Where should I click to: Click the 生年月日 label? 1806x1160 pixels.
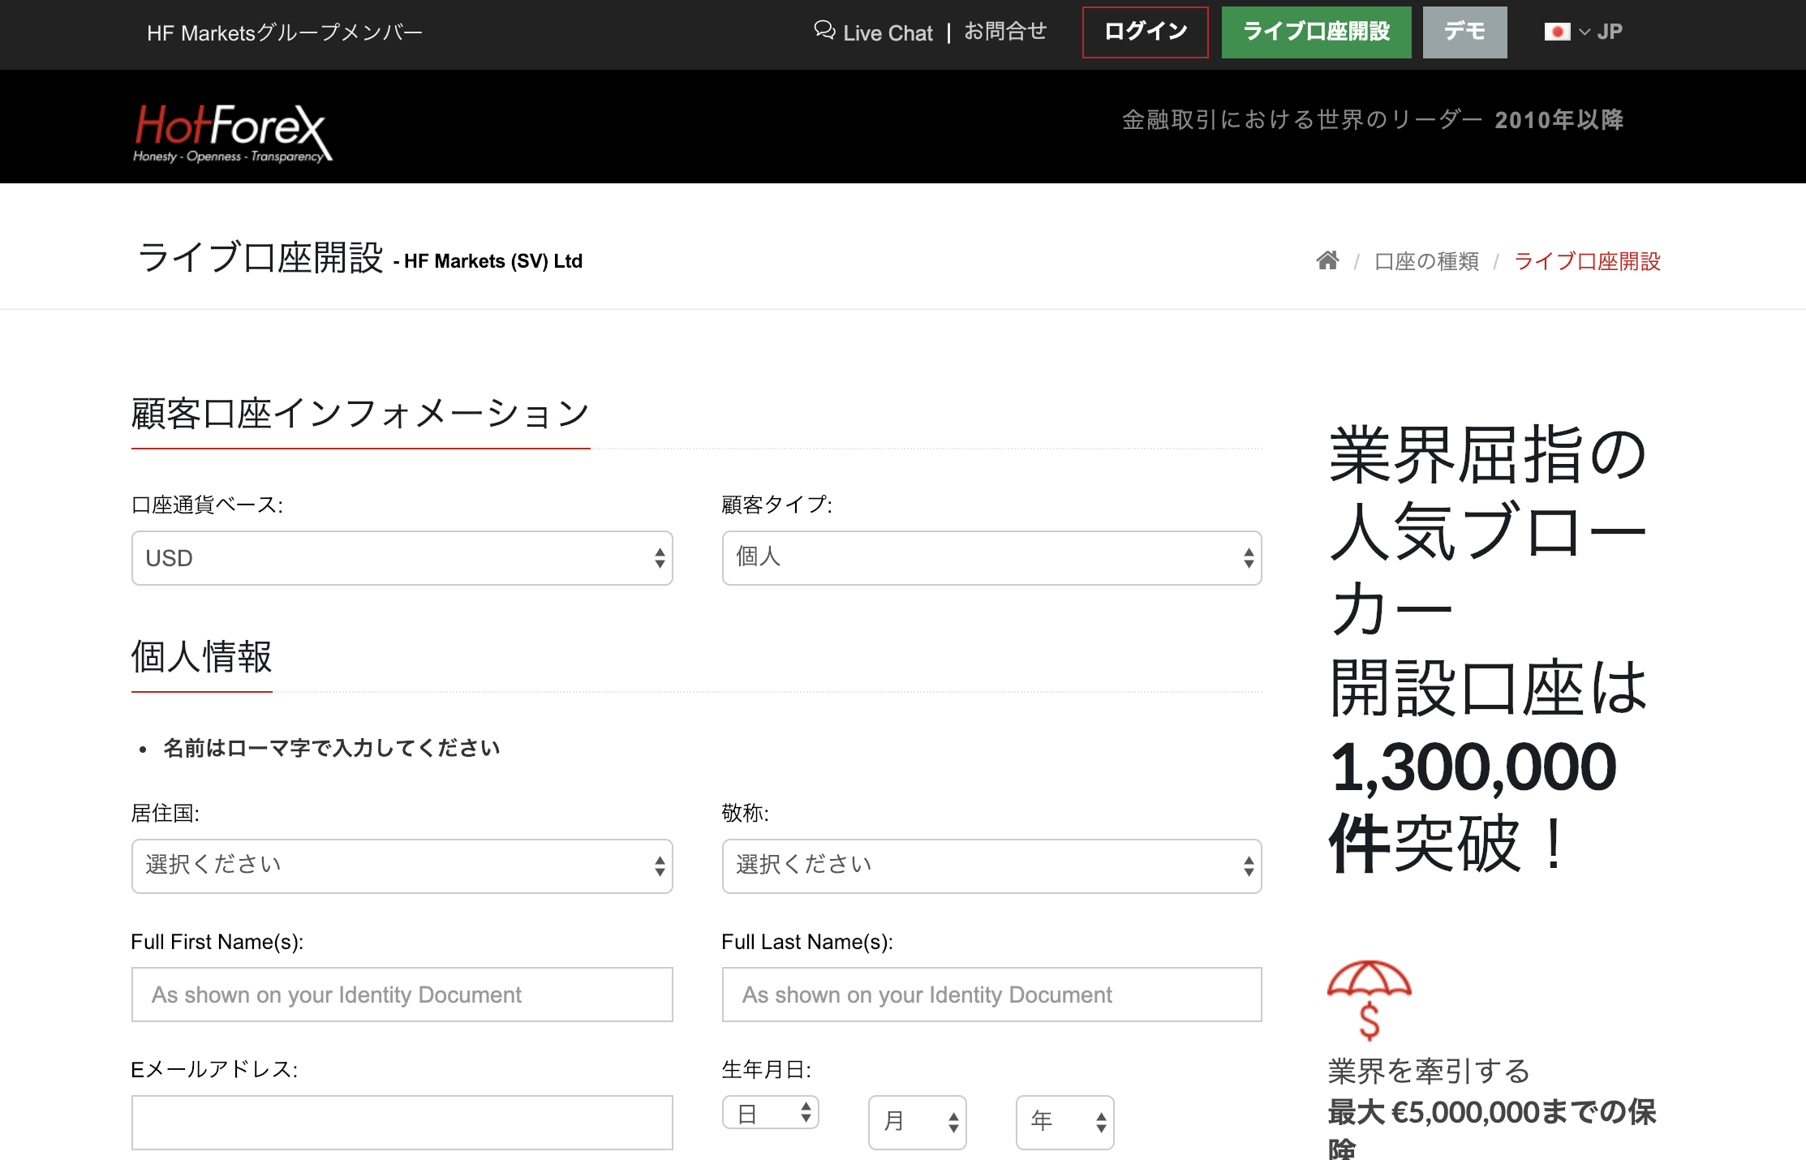(x=767, y=1070)
